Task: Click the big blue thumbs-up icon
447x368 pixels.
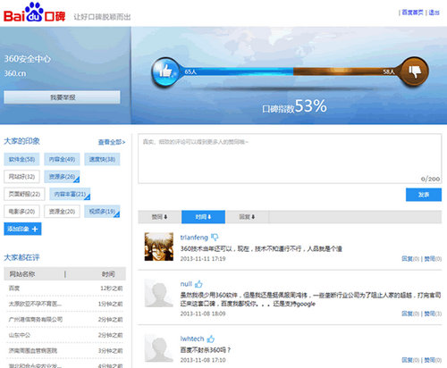Action: [x=165, y=71]
